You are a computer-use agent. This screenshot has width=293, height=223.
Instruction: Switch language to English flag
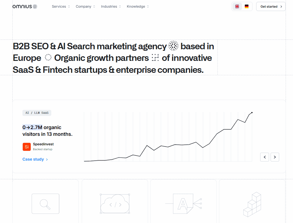click(237, 6)
